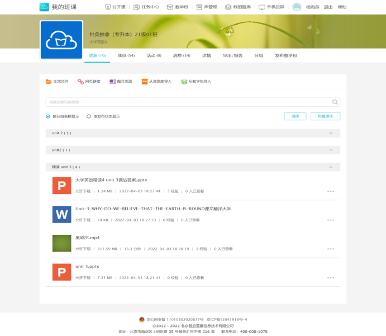Click the 从资源库导入 icon
The image size is (386, 336).
[x=145, y=82]
